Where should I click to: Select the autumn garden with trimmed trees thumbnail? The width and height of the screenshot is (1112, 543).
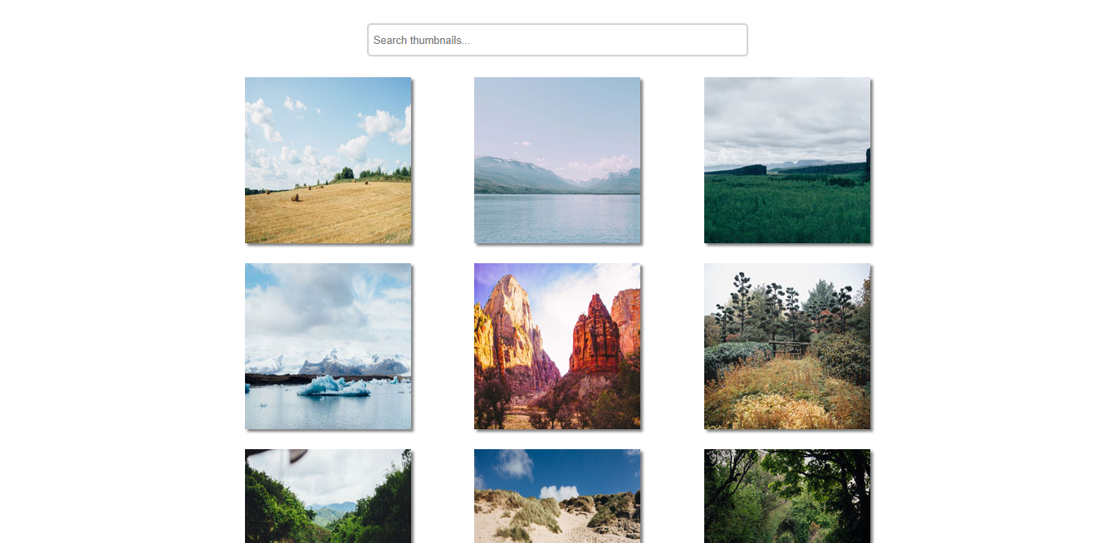pos(787,346)
